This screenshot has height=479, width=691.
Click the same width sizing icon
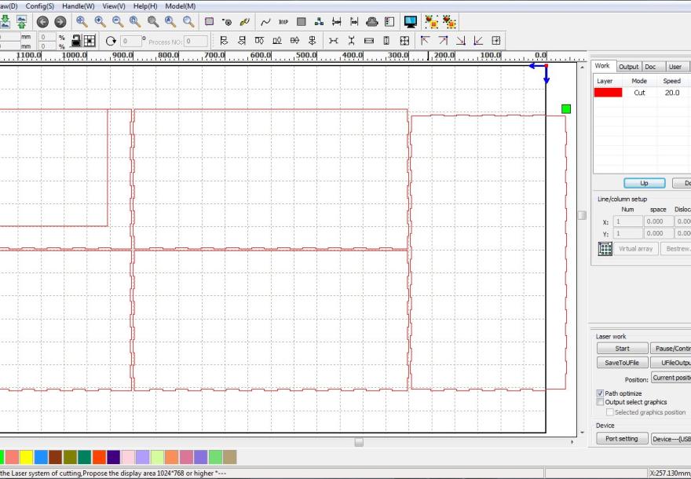pyautogui.click(x=369, y=41)
